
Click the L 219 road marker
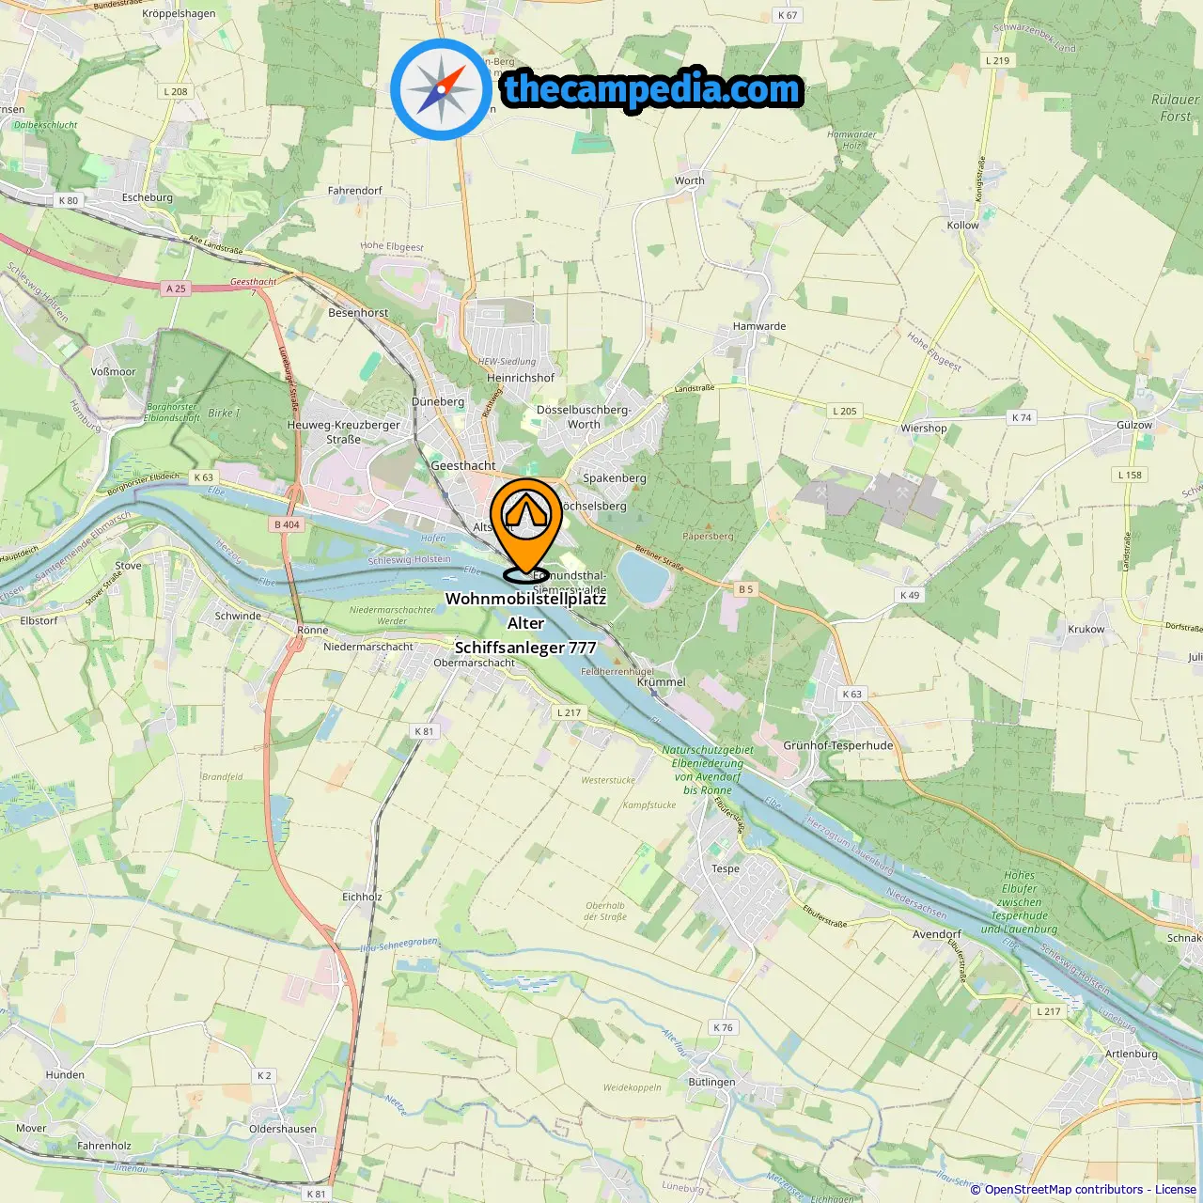[997, 60]
